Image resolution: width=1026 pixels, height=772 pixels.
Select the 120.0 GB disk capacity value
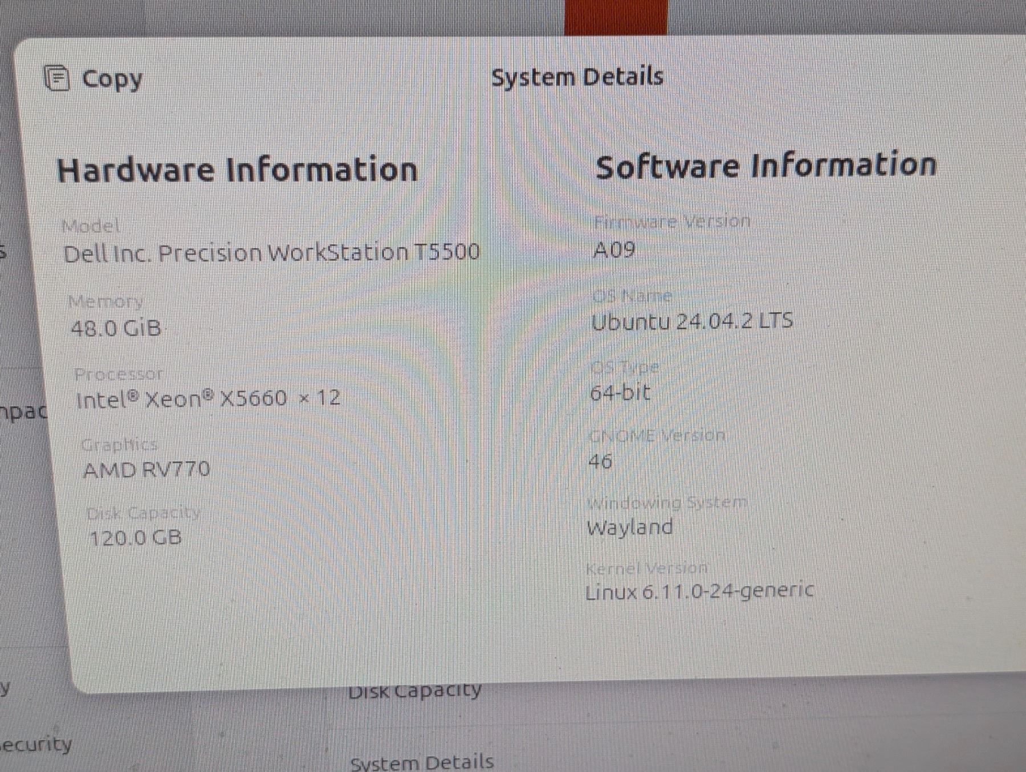pyautogui.click(x=136, y=537)
